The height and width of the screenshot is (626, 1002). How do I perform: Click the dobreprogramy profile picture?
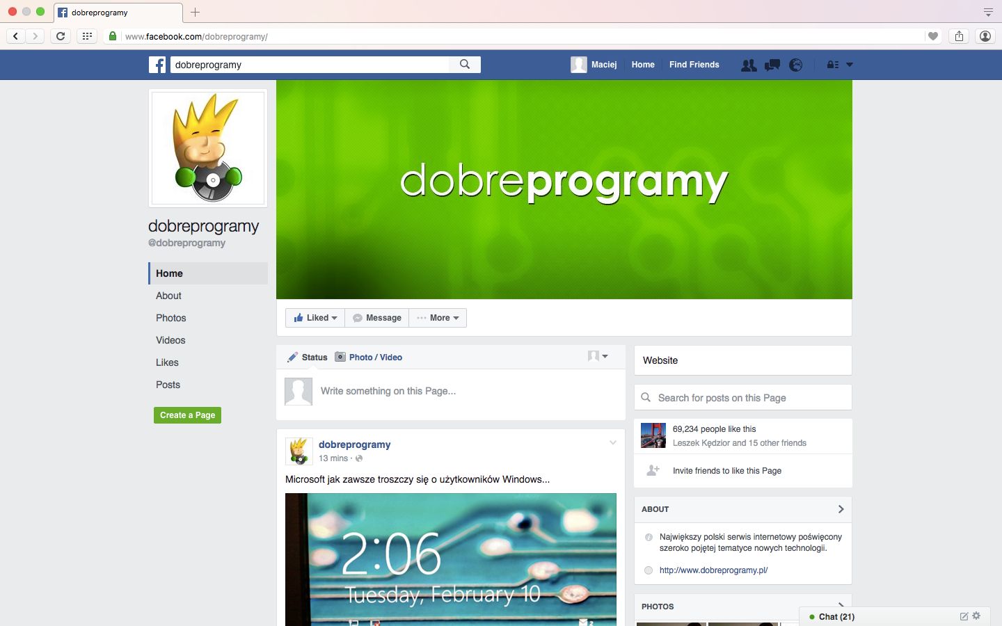tap(208, 147)
